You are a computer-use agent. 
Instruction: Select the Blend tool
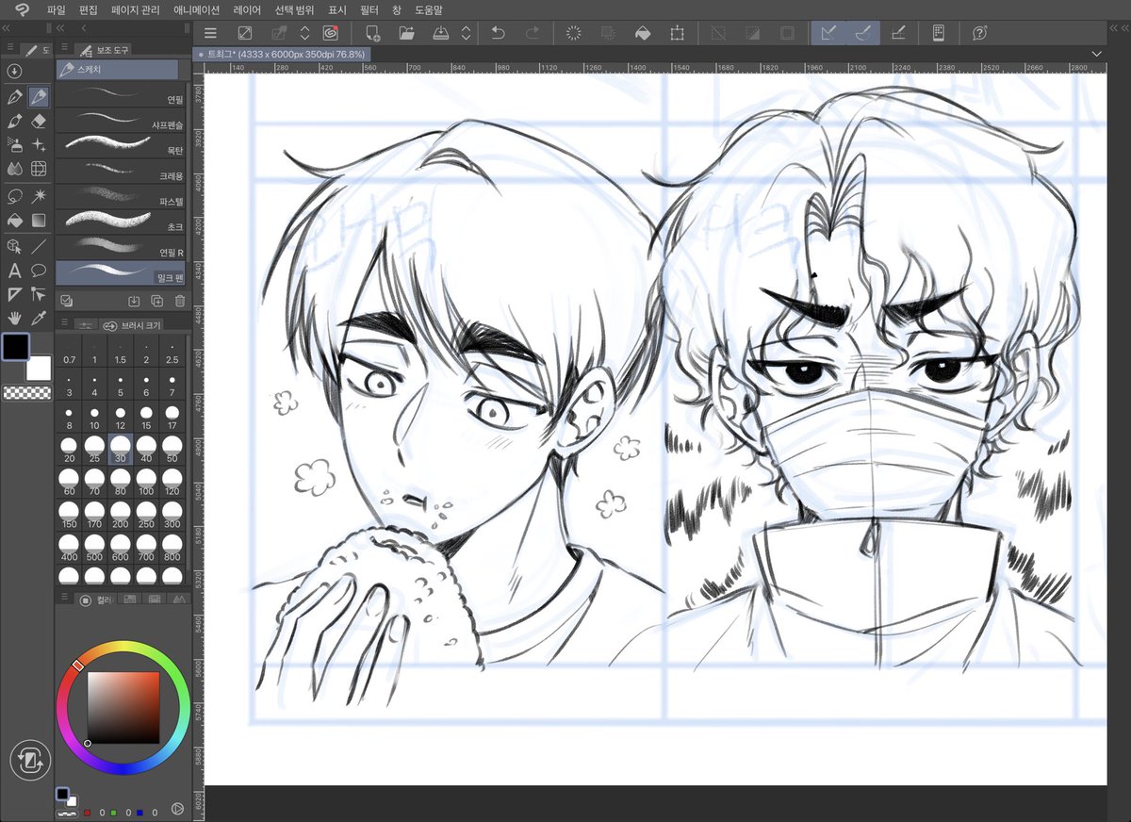(x=14, y=170)
